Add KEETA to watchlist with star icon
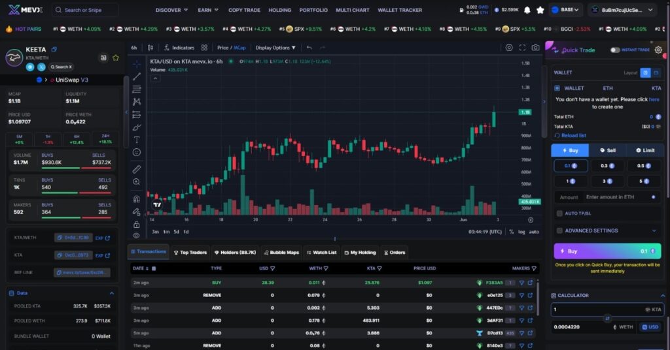 coord(116,57)
